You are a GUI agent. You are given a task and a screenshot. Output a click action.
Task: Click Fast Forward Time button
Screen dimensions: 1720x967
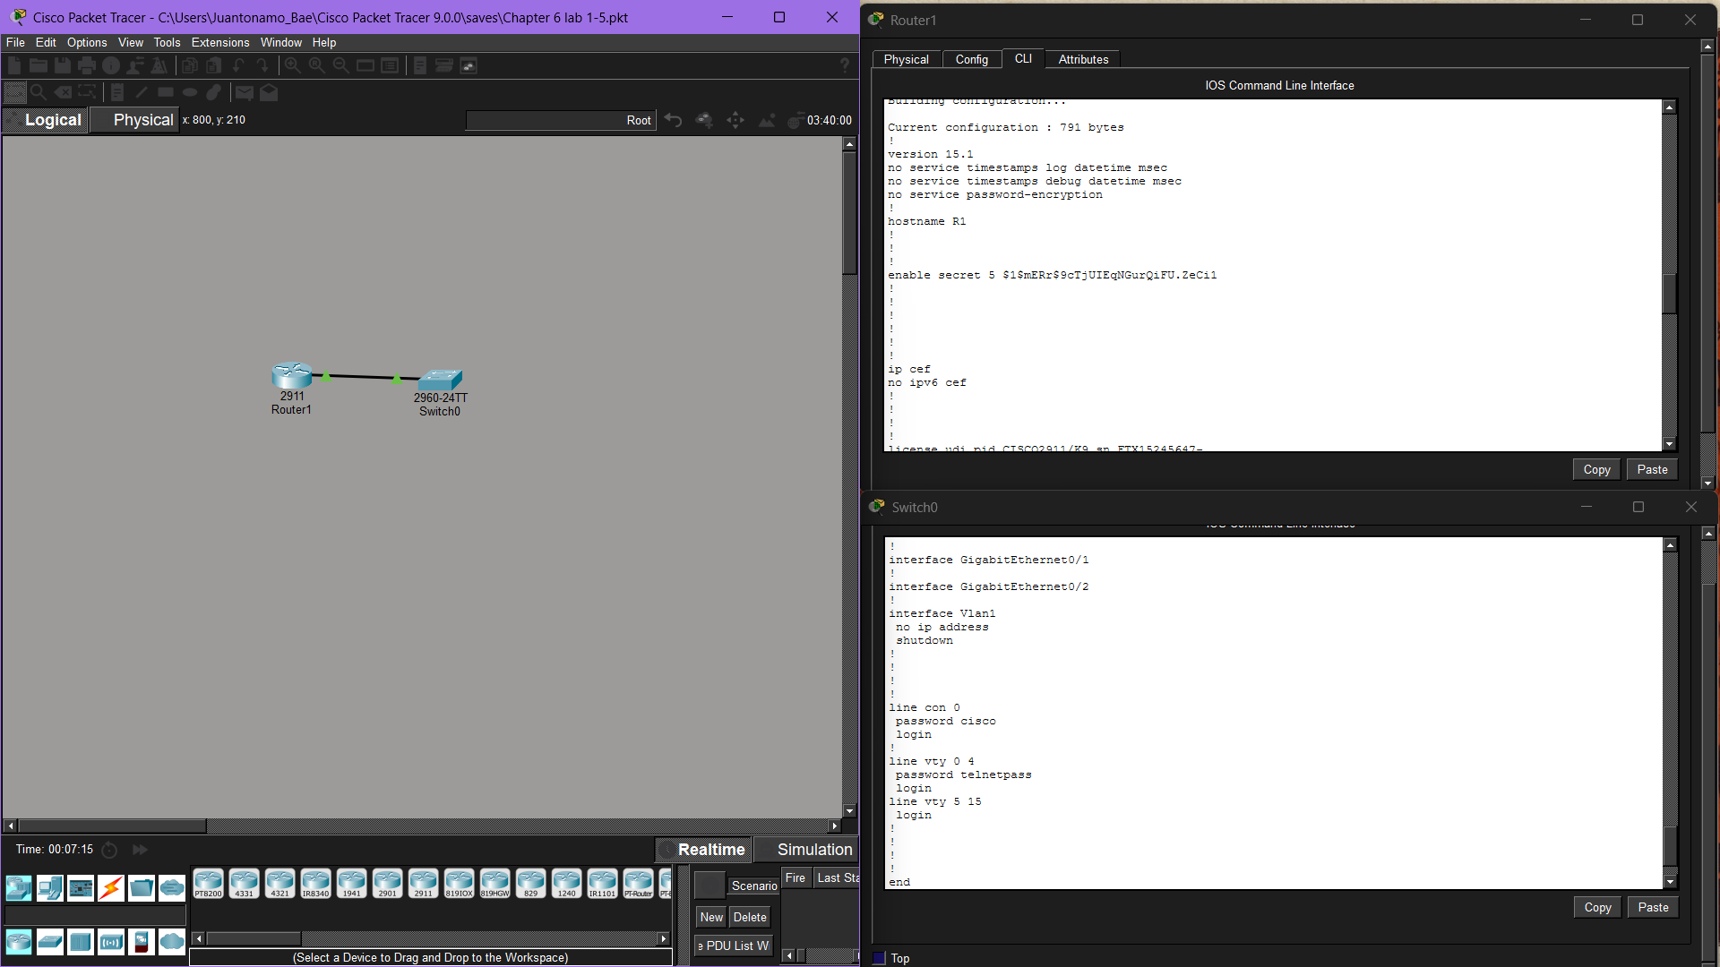(x=140, y=850)
